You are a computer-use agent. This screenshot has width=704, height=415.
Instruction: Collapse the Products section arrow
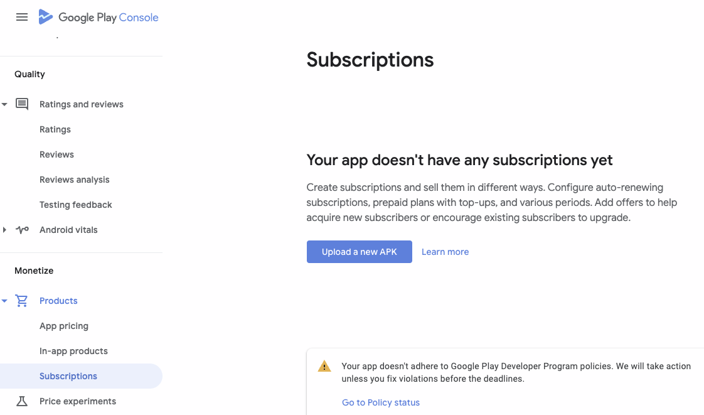point(4,301)
